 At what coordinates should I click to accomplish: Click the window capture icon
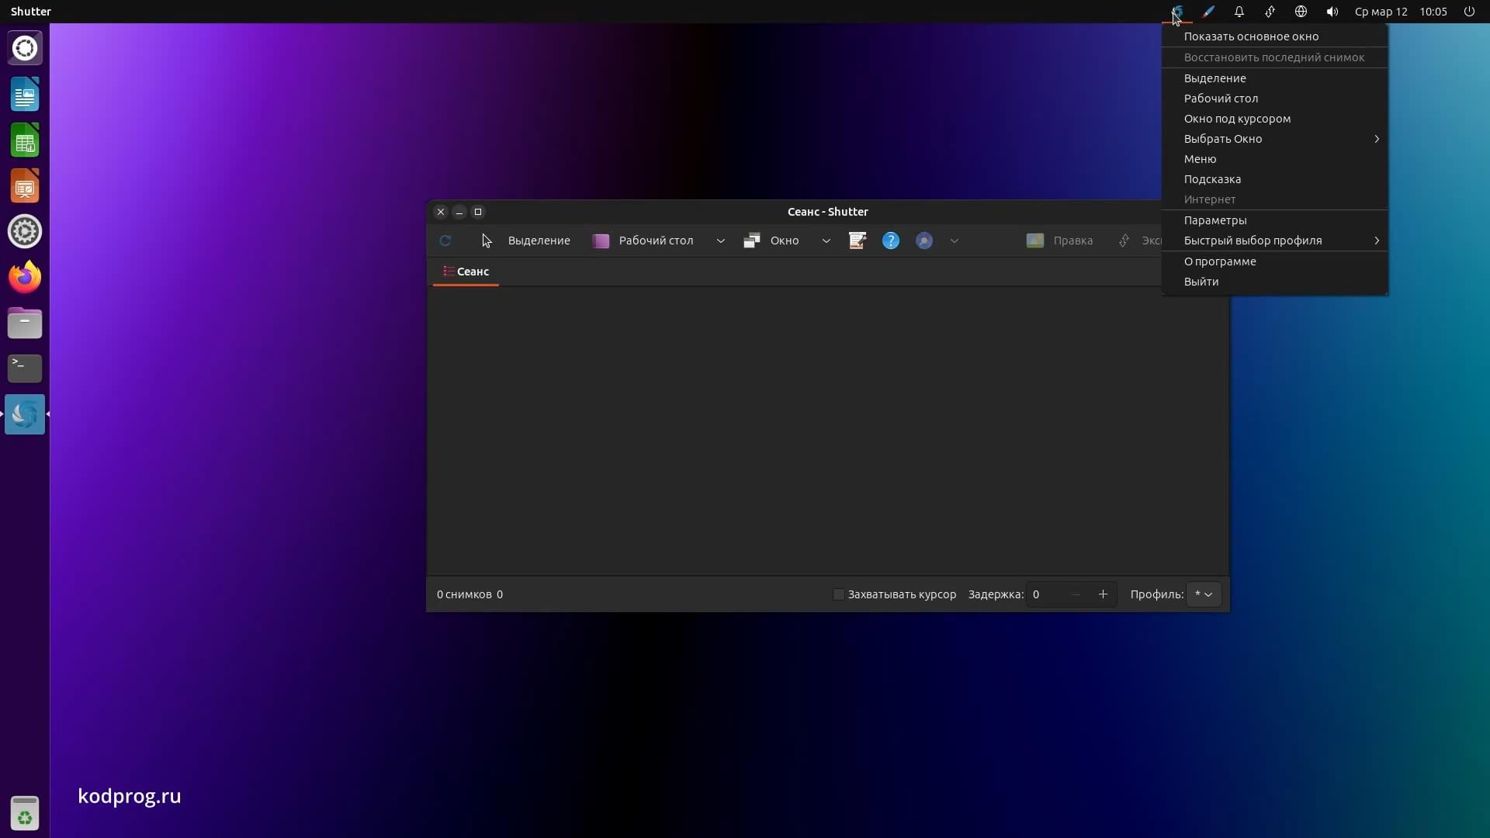click(751, 241)
